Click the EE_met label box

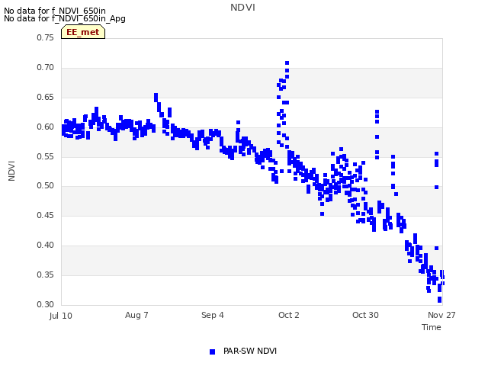pos(83,32)
